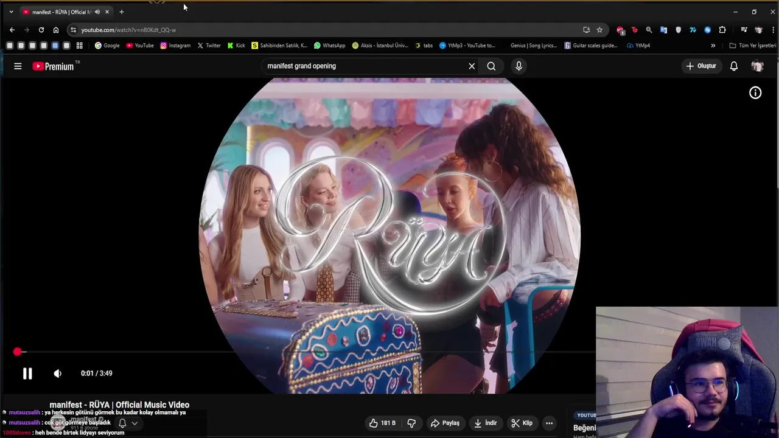Screen dimensions: 779x438
Task: Open the Tüm Yer İşaretleri folder
Action: (x=753, y=46)
